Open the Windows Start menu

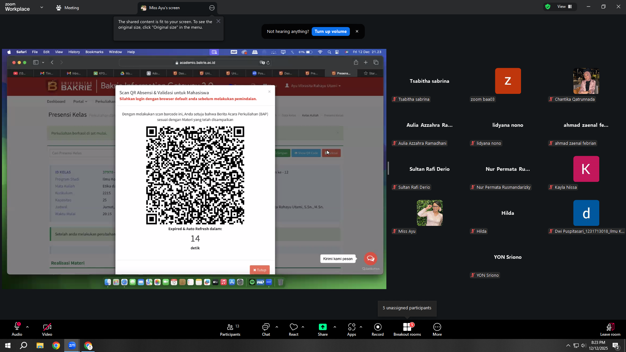point(8,345)
